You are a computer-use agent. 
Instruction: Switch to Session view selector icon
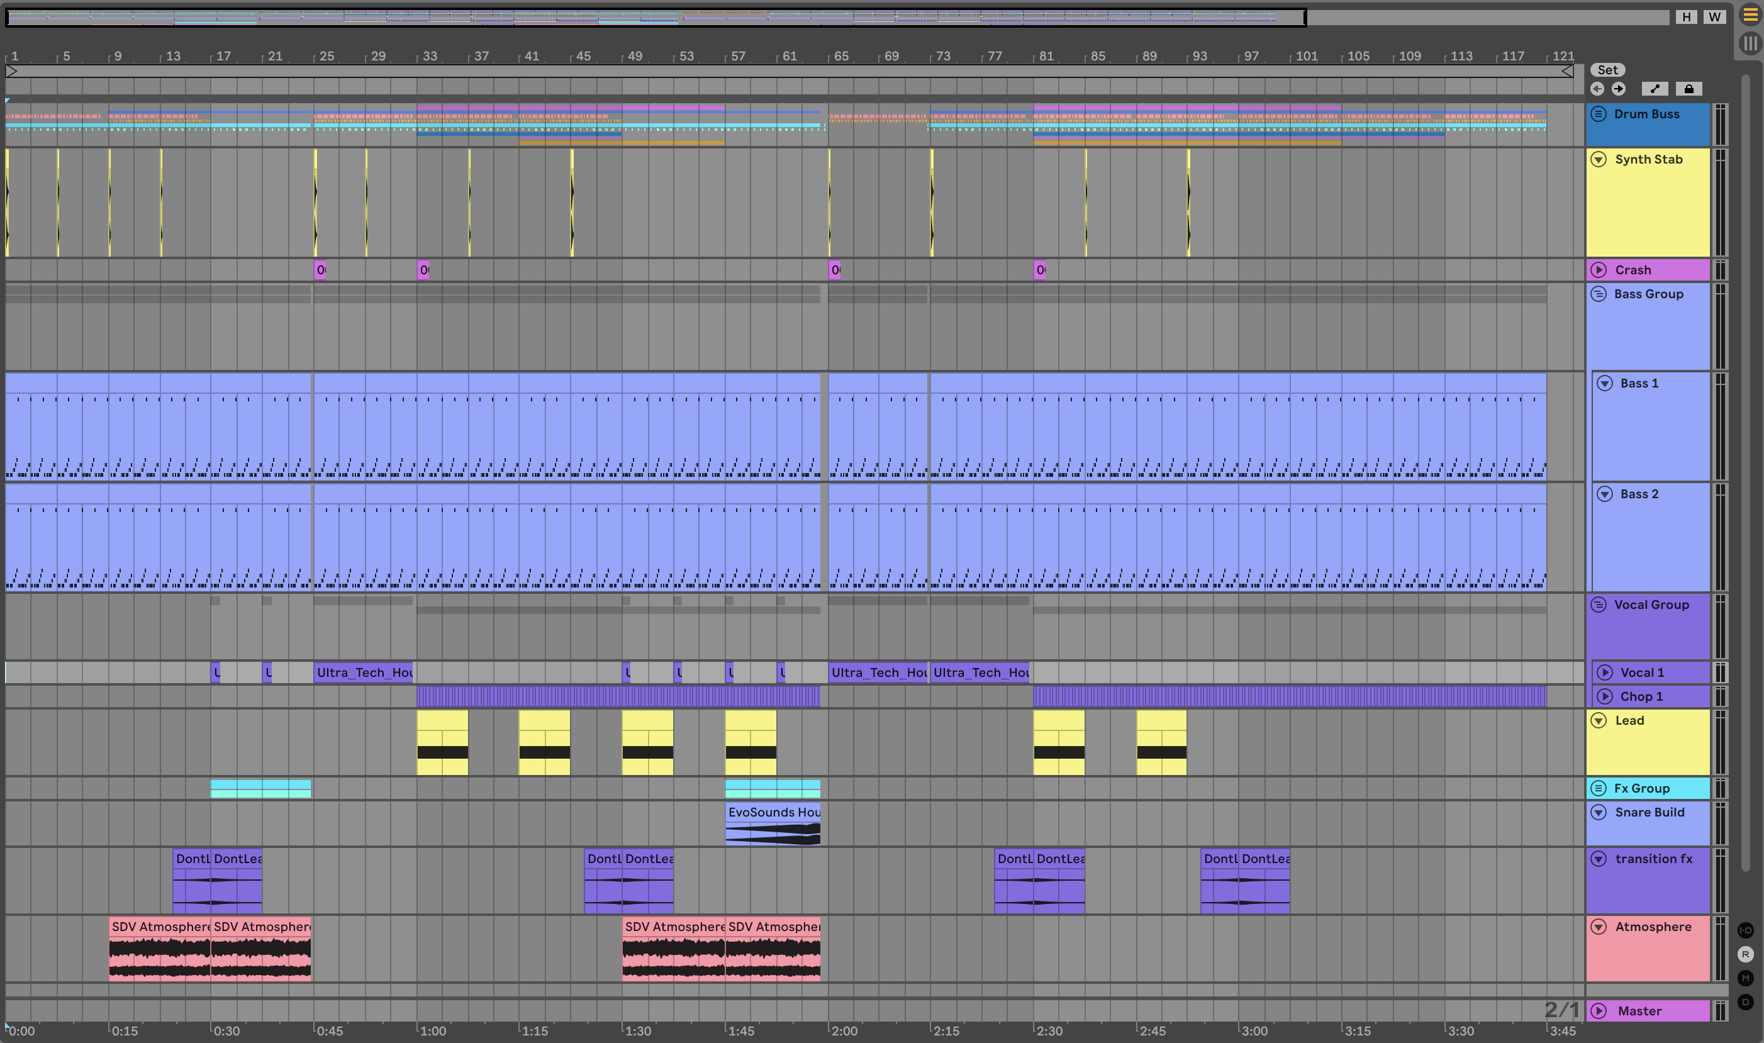[1750, 43]
